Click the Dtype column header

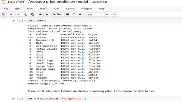point(92,34)
